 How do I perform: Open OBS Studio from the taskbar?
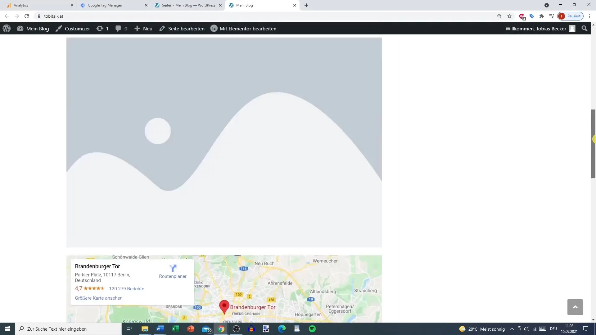(236, 329)
